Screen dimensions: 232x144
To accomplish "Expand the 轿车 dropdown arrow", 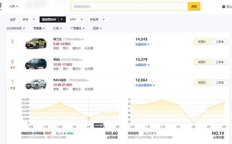I will click(x=34, y=20).
